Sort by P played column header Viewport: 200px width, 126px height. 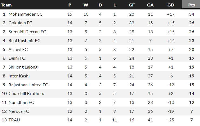click(x=70, y=5)
